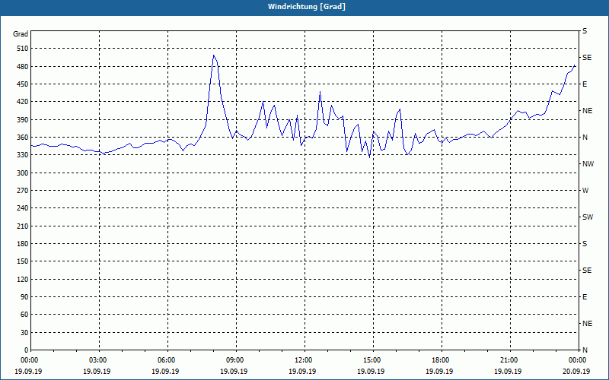Click the 18:00 time label
Image resolution: width=609 pixels, height=380 pixels.
[441, 360]
